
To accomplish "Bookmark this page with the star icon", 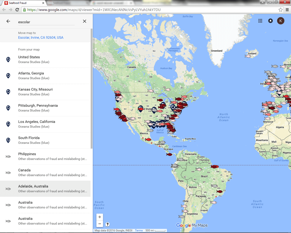I will 281,10.
